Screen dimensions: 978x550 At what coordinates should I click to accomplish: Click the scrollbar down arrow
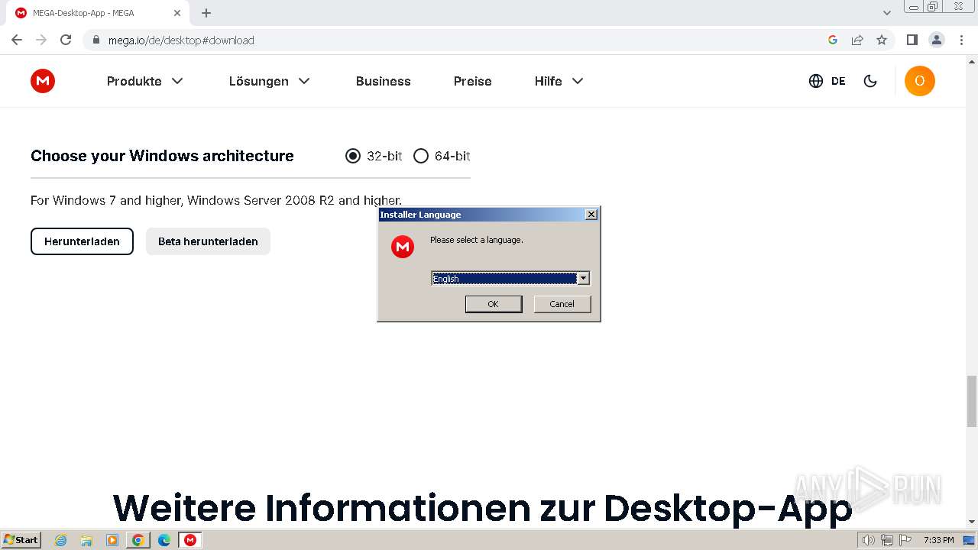point(972,522)
